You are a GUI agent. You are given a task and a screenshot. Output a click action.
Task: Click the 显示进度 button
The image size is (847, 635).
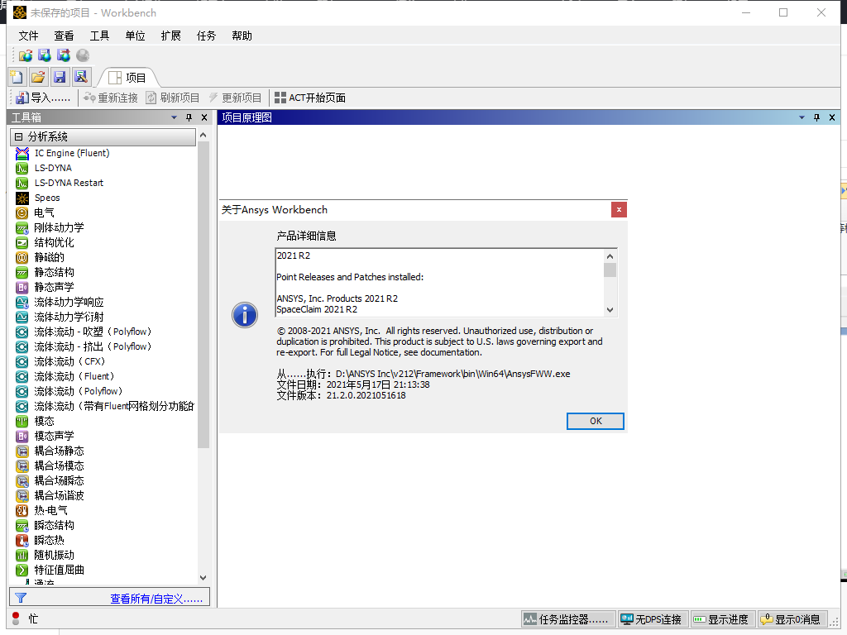pyautogui.click(x=723, y=619)
